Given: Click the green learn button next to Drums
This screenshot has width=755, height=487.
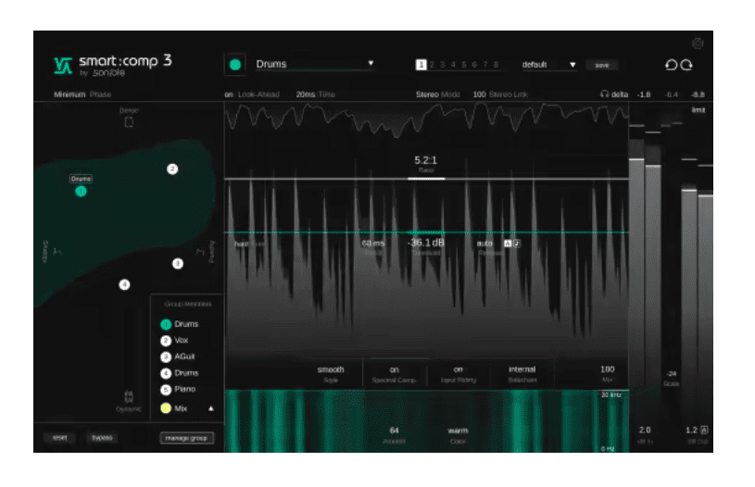Looking at the screenshot, I should point(235,65).
